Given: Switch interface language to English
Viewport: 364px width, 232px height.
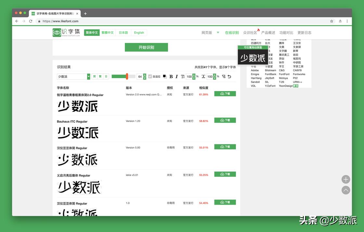Looking at the screenshot, I should 139,33.
